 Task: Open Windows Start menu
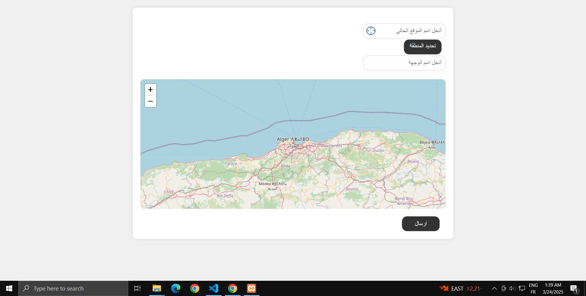(9, 288)
